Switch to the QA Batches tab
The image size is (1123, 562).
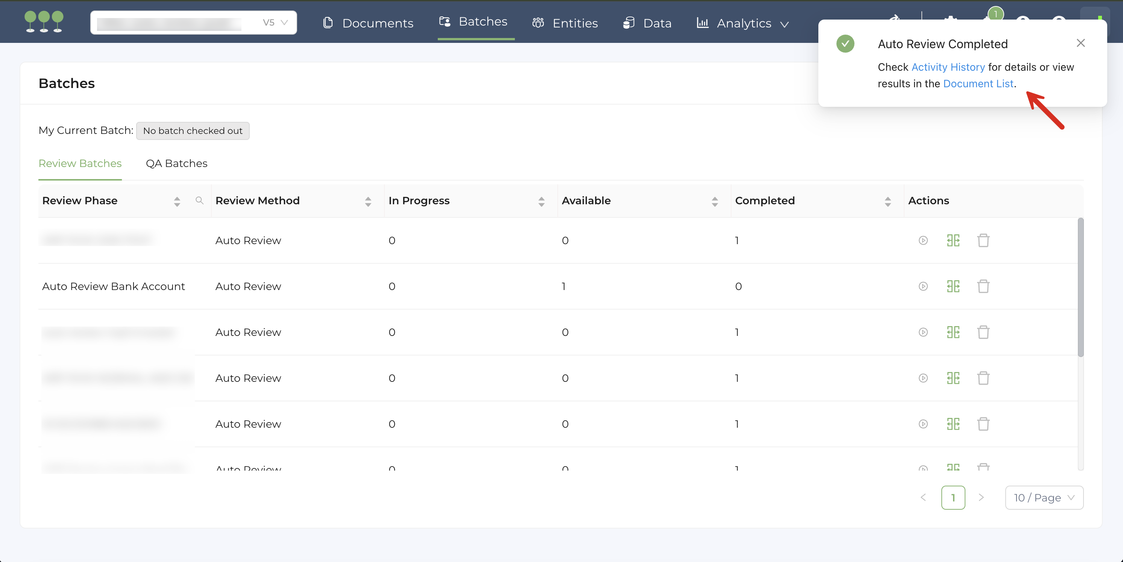click(176, 164)
